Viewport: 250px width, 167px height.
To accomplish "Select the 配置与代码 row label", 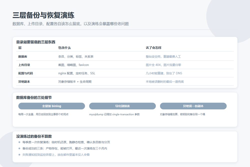I will tap(25, 73).
